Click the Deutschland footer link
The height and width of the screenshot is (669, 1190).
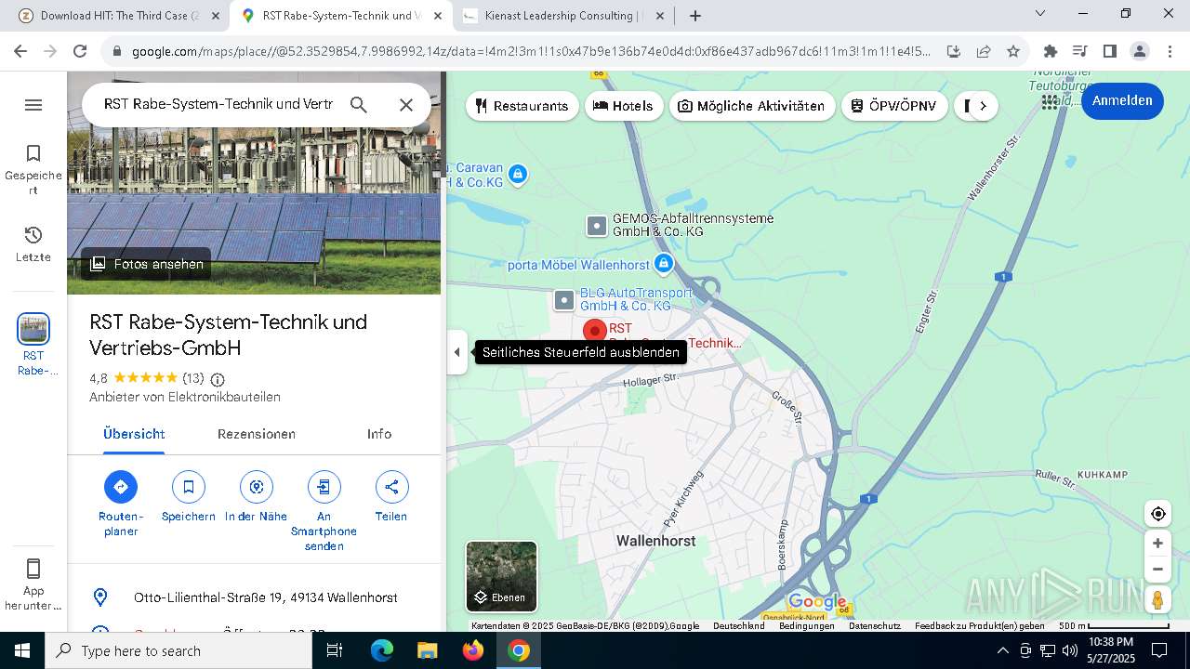(739, 626)
